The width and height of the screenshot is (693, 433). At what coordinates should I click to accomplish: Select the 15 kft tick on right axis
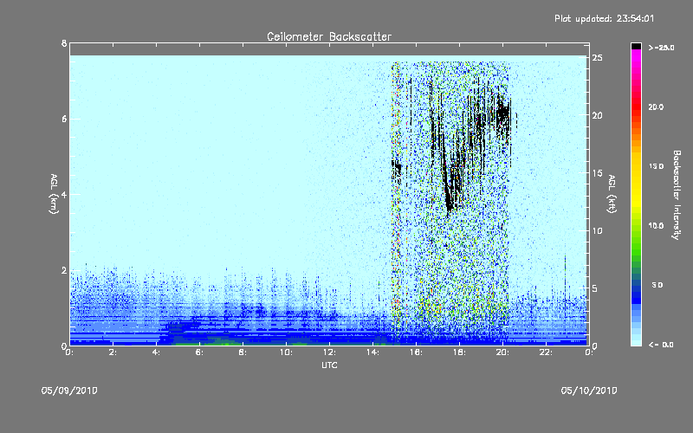pos(597,172)
